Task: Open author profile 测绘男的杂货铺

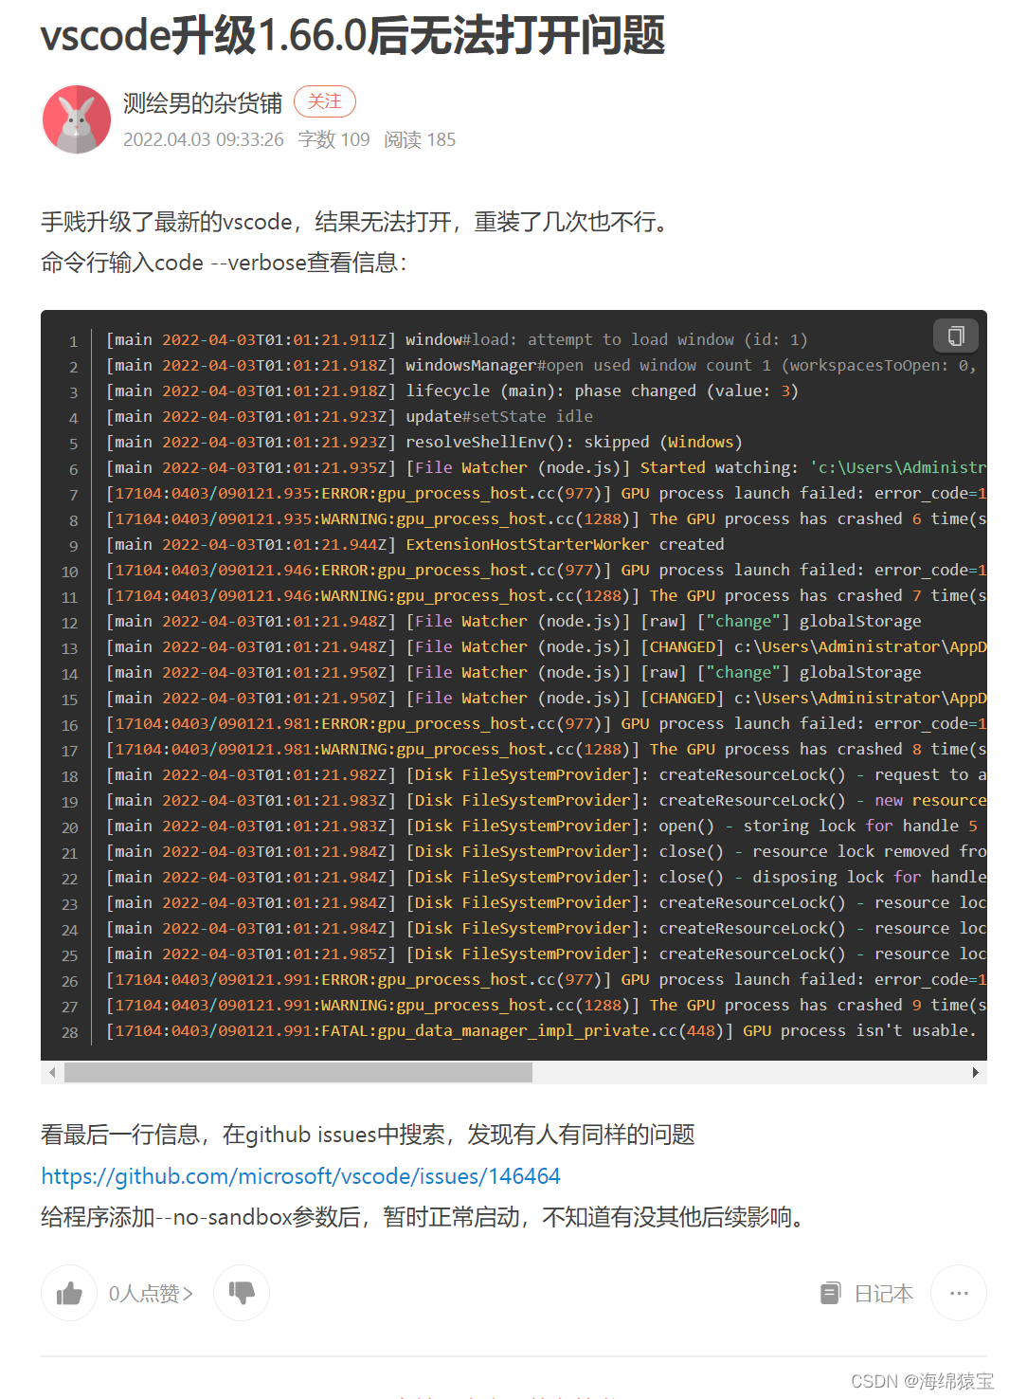Action: pos(203,102)
